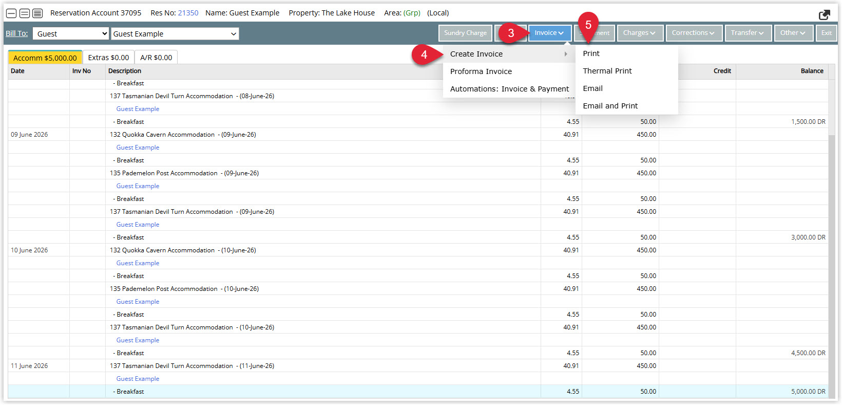Switch to multi-line detailed view icon

coord(37,13)
